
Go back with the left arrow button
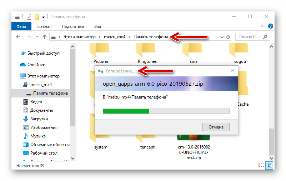click(18, 37)
